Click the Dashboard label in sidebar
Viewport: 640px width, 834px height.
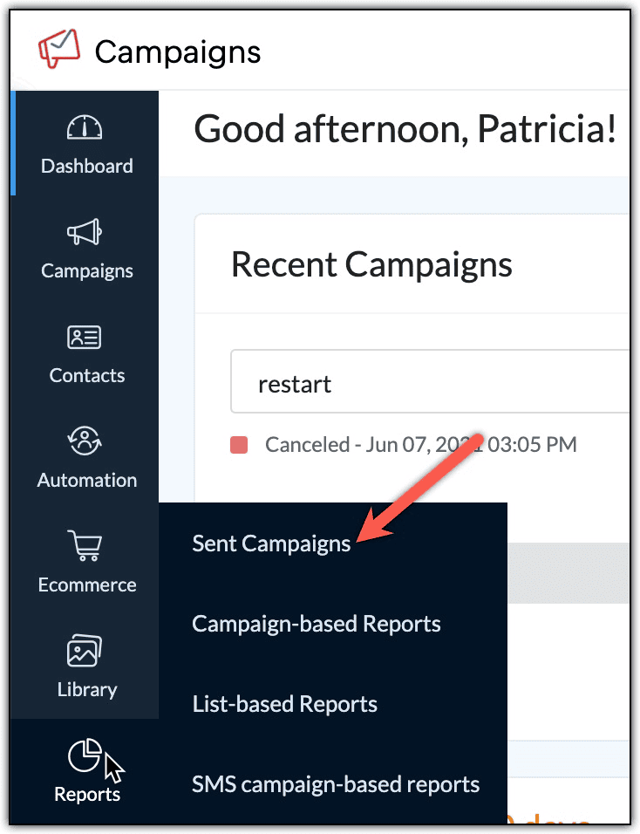click(86, 166)
